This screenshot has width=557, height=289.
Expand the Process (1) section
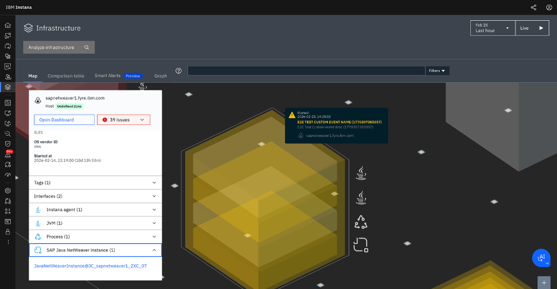tap(95, 237)
